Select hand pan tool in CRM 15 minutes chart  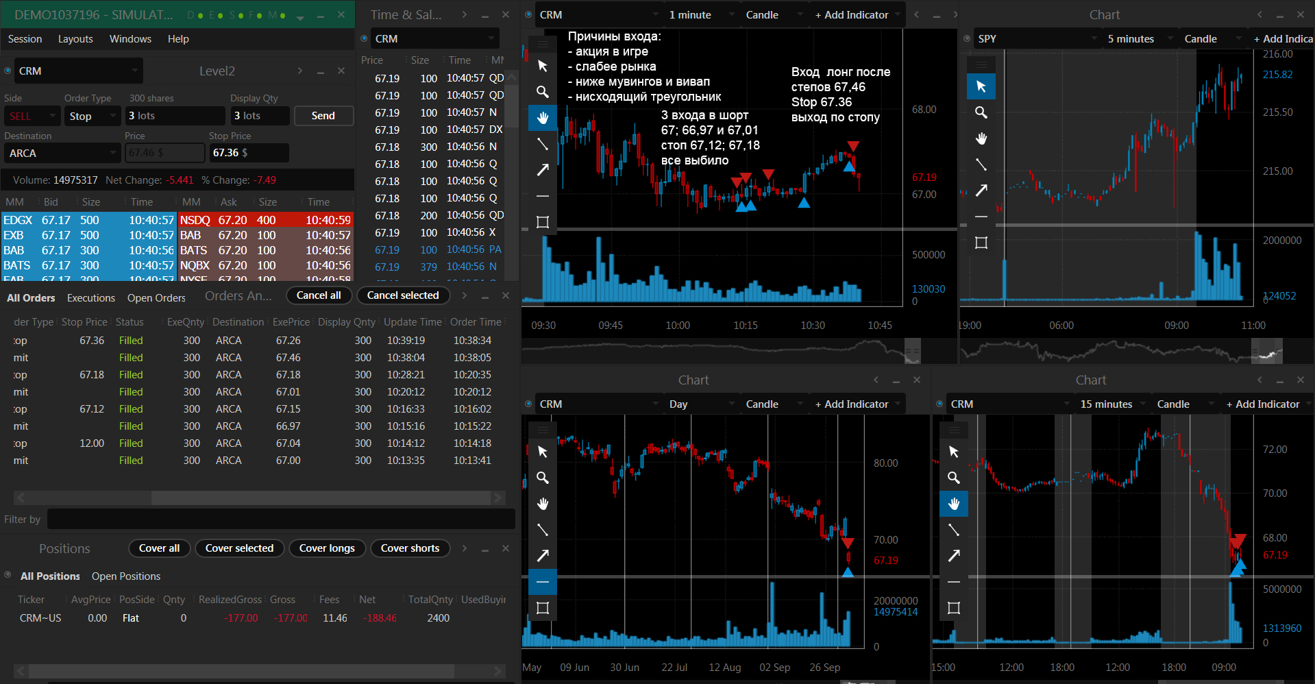pyautogui.click(x=954, y=504)
